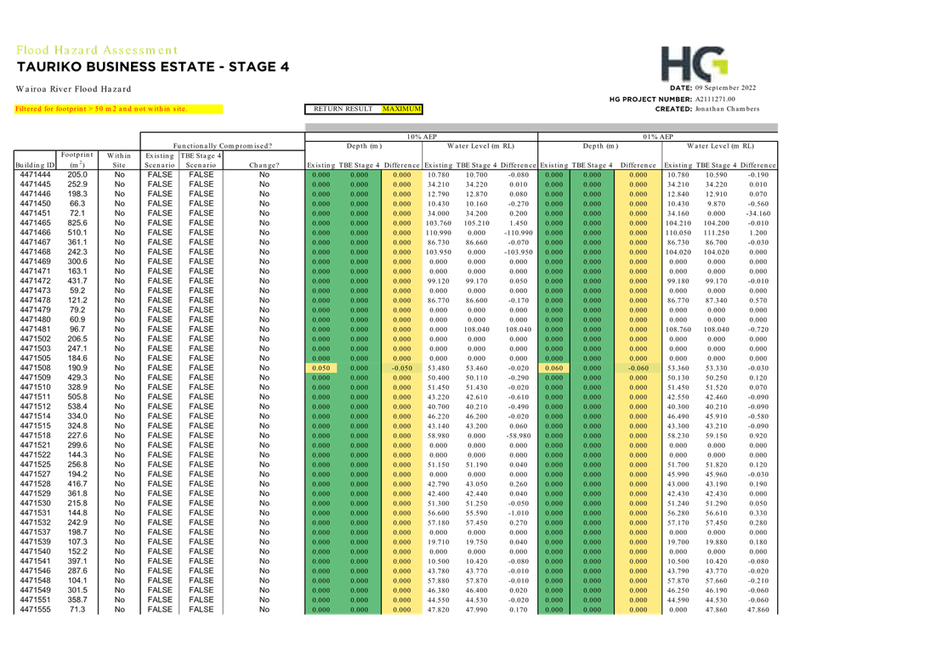
Task: Click the yellow footprint filter note
Action: (x=118, y=109)
